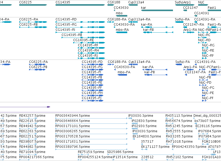Select the CG14395-PD protein label
The height and width of the screenshot is (161, 221).
click(92, 62)
